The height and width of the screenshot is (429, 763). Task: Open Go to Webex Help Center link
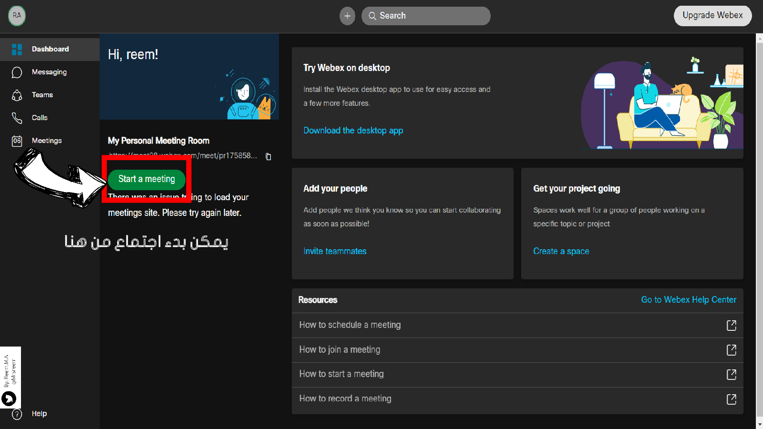(x=688, y=300)
